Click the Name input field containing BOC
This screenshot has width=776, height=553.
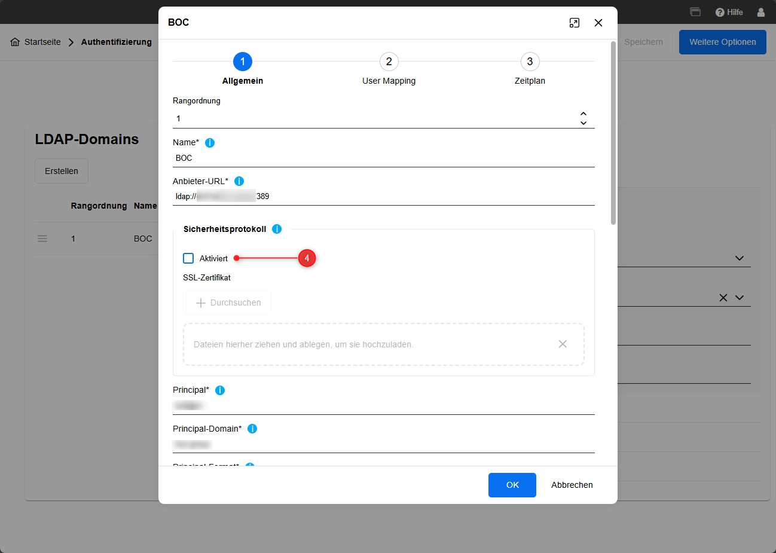(x=384, y=158)
